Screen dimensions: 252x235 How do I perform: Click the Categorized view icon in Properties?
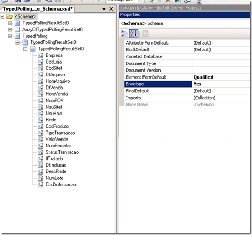124,33
